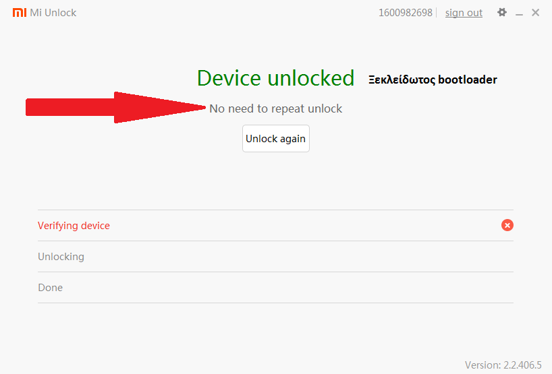Viewport: 552px width, 374px height.
Task: Click the version number 2.2.406.5
Action: 522,365
